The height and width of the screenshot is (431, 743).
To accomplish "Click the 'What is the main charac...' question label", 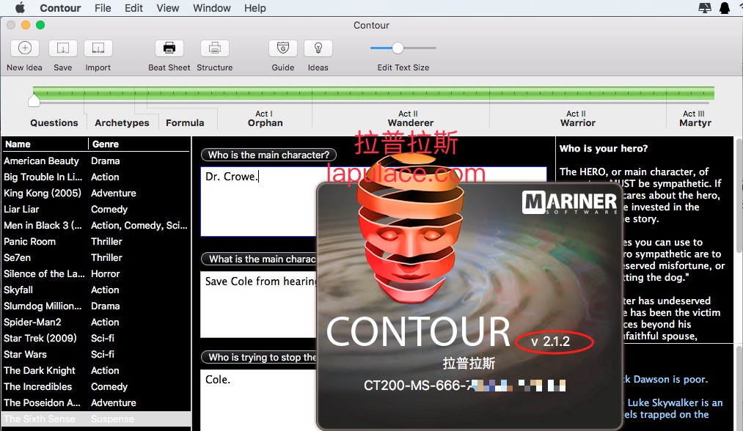I will 259,259.
